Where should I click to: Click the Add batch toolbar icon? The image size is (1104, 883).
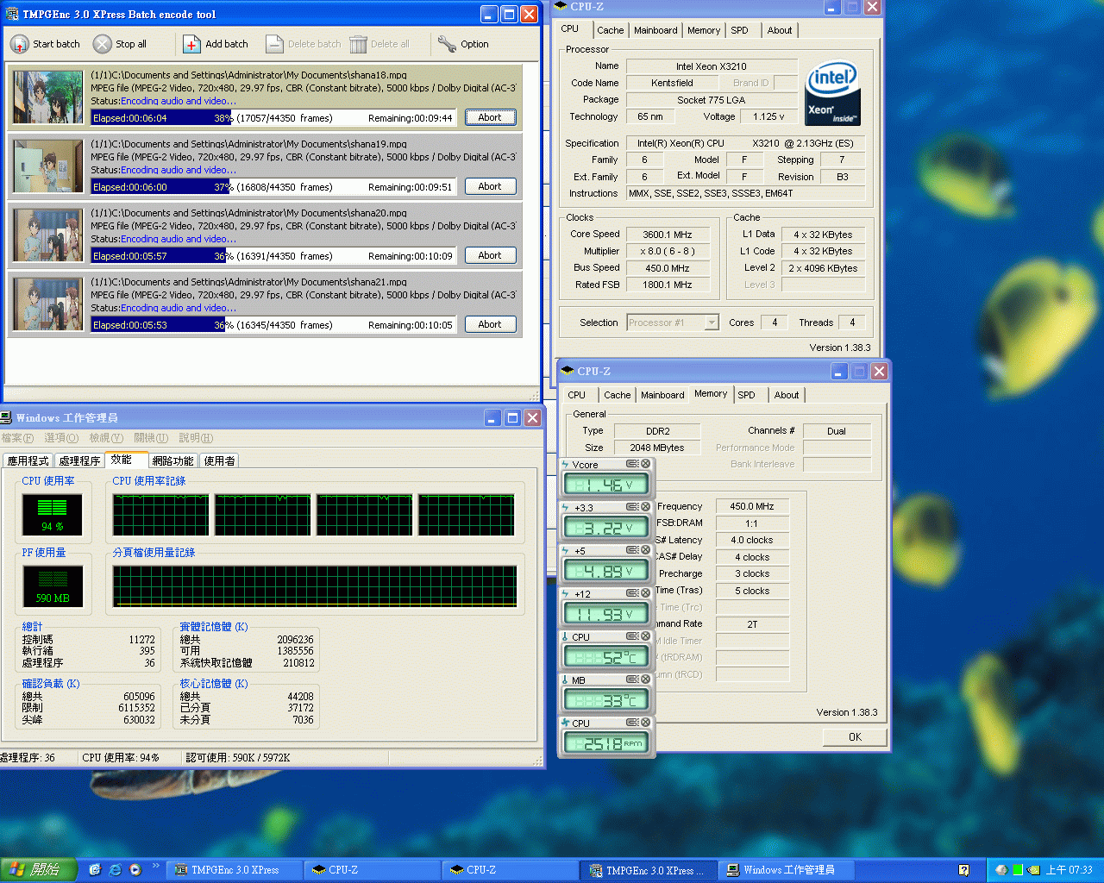(x=191, y=44)
